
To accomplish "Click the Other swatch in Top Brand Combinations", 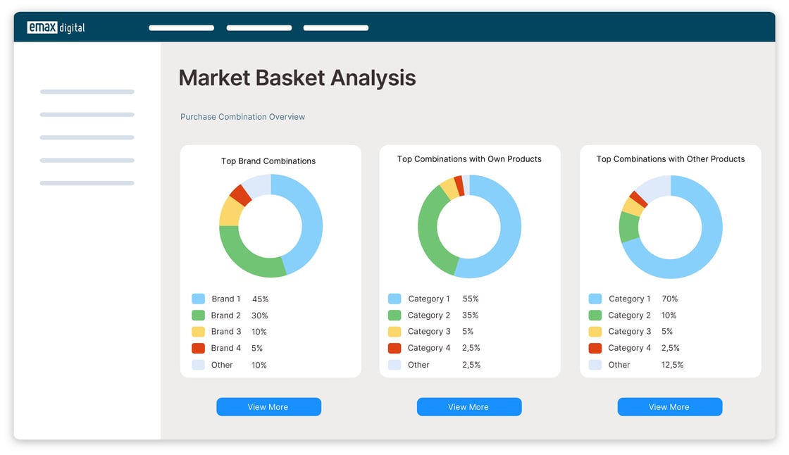I will 198,365.
